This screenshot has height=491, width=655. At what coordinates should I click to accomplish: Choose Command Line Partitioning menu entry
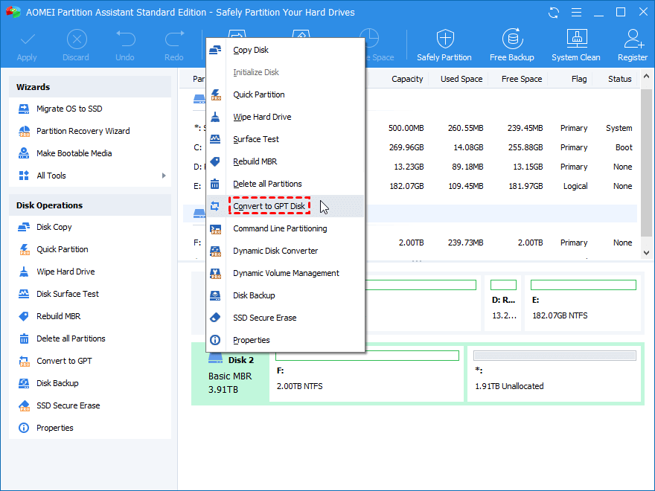(285, 229)
